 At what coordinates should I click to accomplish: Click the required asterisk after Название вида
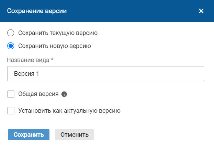coord(52,60)
